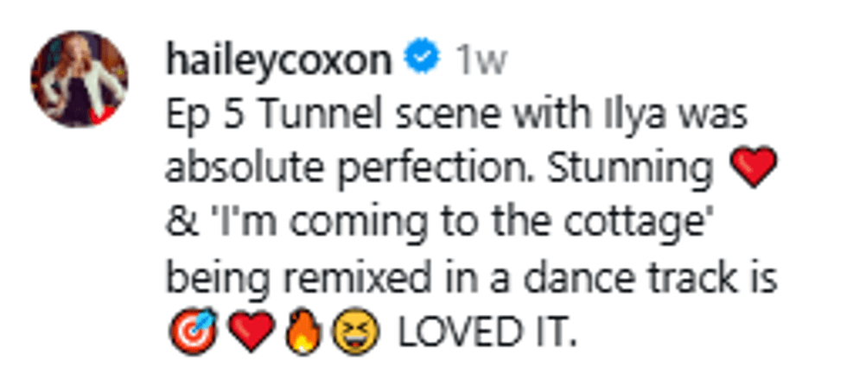Click the 1w comment timestamp
Image resolution: width=847 pixels, height=379 pixels.
tap(480, 61)
